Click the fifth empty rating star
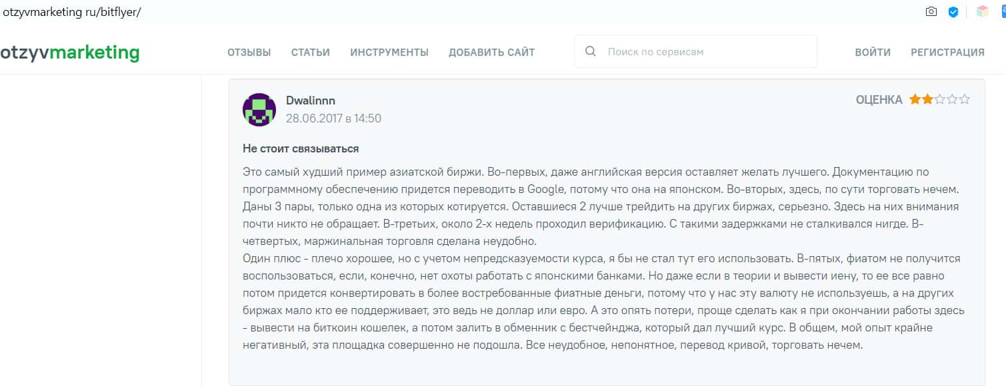Screen dimensions: 1006x386 964,100
